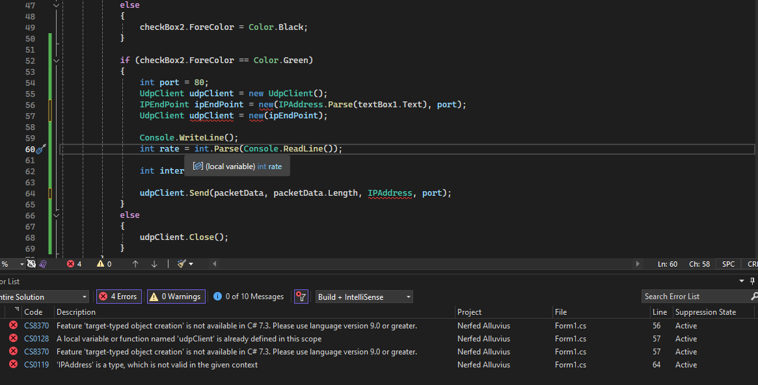This screenshot has height=385, width=758.
Task: Click the squiggled IPAddress on line 64
Action: (x=390, y=192)
